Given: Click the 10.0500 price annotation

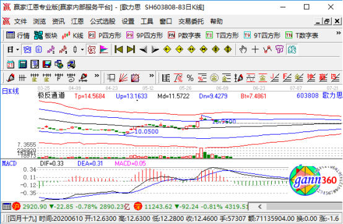Looking at the screenshot, I should click(x=147, y=131).
